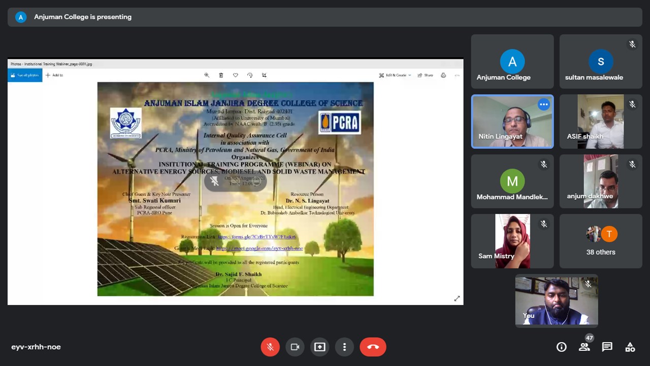Click the ASIF shaikh video tile

pos(601,121)
